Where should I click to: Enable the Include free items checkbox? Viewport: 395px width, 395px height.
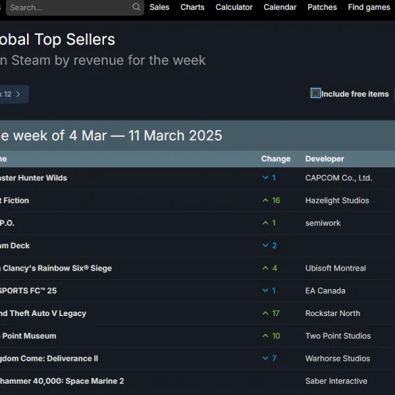tap(315, 93)
